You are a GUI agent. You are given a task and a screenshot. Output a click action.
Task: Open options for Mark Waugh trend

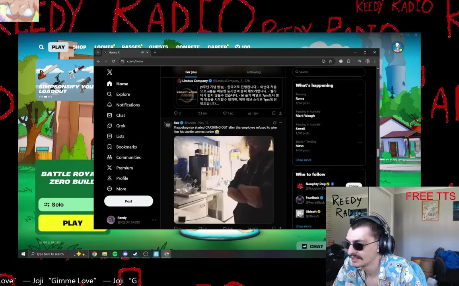coord(360,112)
